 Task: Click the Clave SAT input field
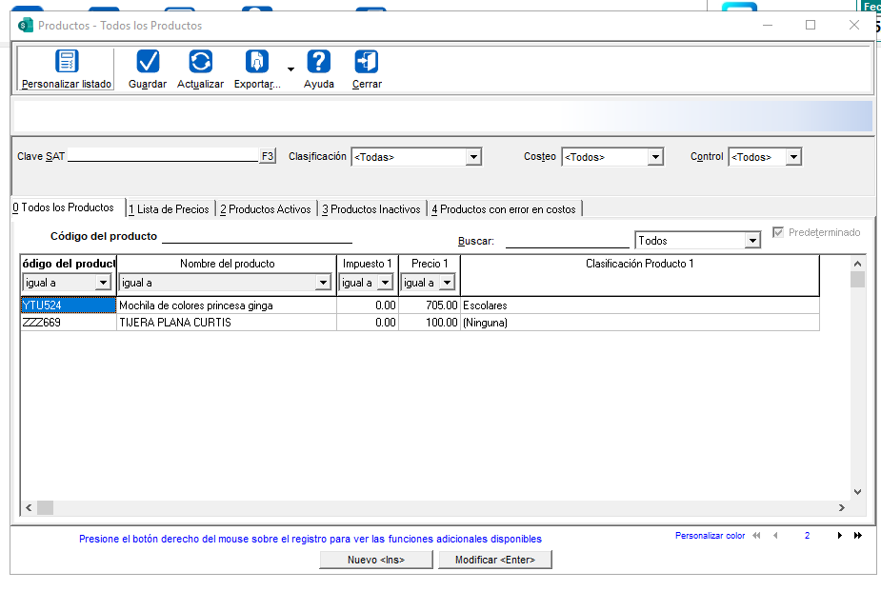coord(163,155)
